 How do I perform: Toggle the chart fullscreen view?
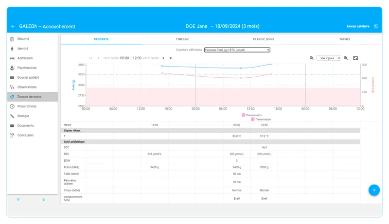[355, 58]
